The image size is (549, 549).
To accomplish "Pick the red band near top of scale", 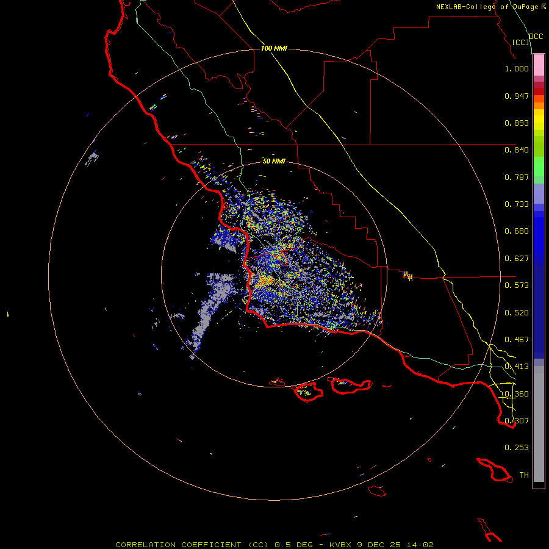I will coord(539,91).
